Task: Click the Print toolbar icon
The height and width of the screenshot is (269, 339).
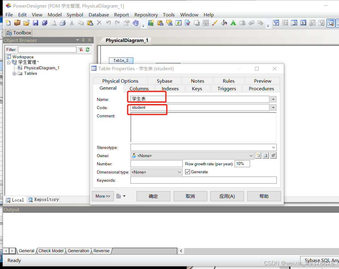Action: coord(63,23)
